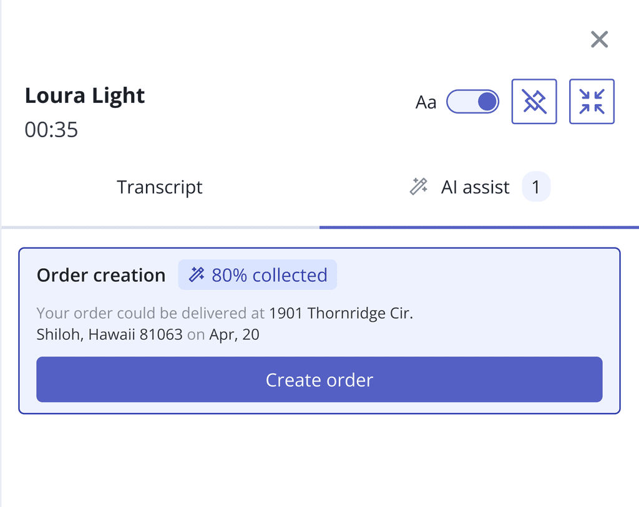639x507 pixels.
Task: Switch to the Transcript tab
Action: [x=160, y=187]
